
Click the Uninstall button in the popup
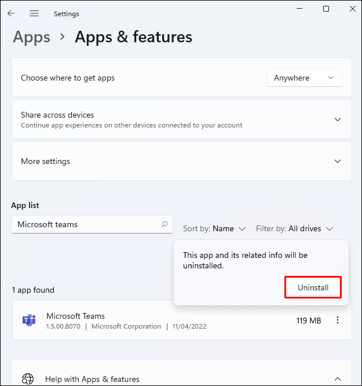pos(313,287)
